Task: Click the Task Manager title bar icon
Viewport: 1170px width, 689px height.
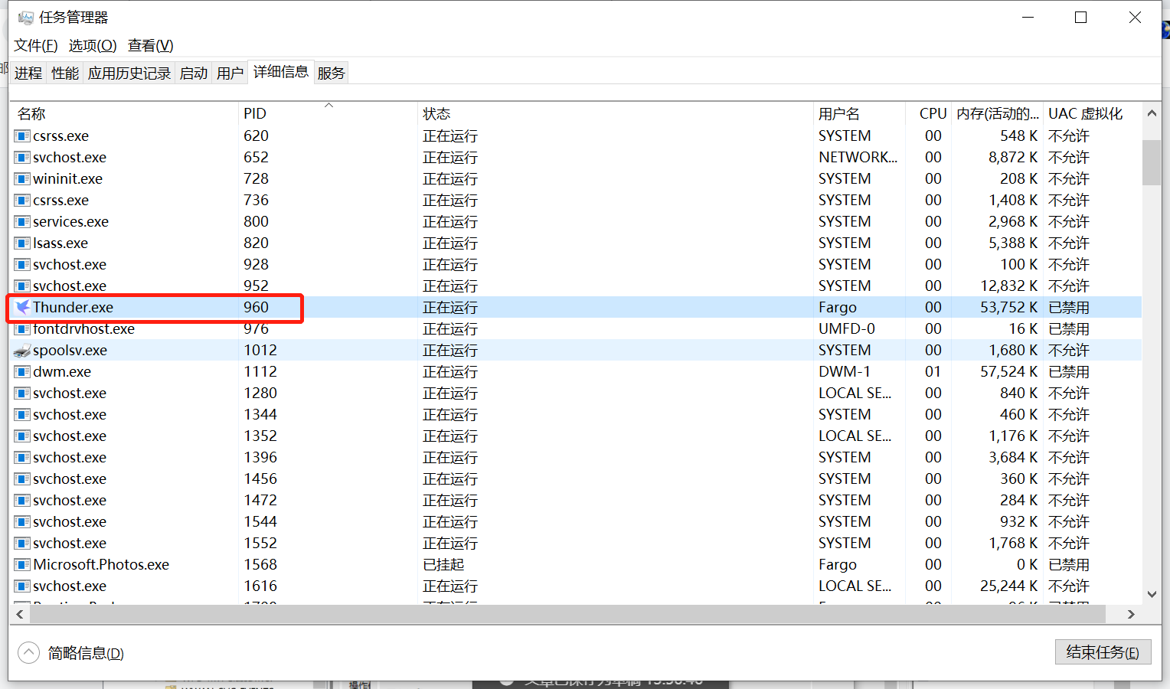Action: click(x=25, y=16)
